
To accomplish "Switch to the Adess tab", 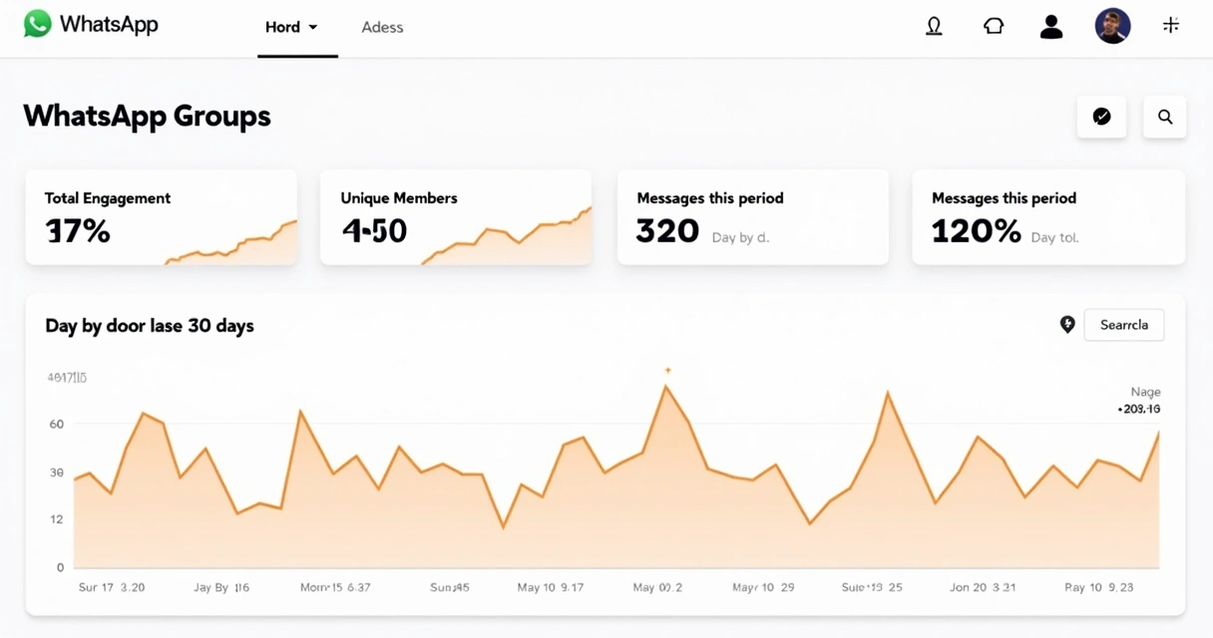I will coord(382,28).
